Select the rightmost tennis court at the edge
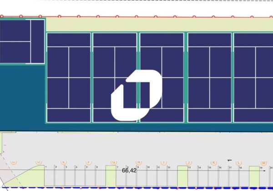 [253, 77]
